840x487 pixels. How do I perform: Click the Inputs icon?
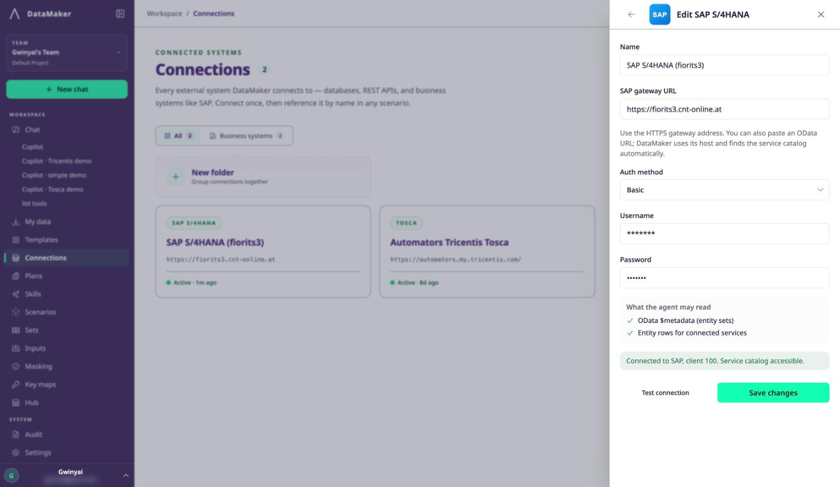[16, 348]
